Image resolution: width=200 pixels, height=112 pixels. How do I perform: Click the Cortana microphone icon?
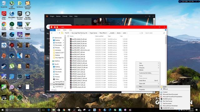(x=39, y=110)
